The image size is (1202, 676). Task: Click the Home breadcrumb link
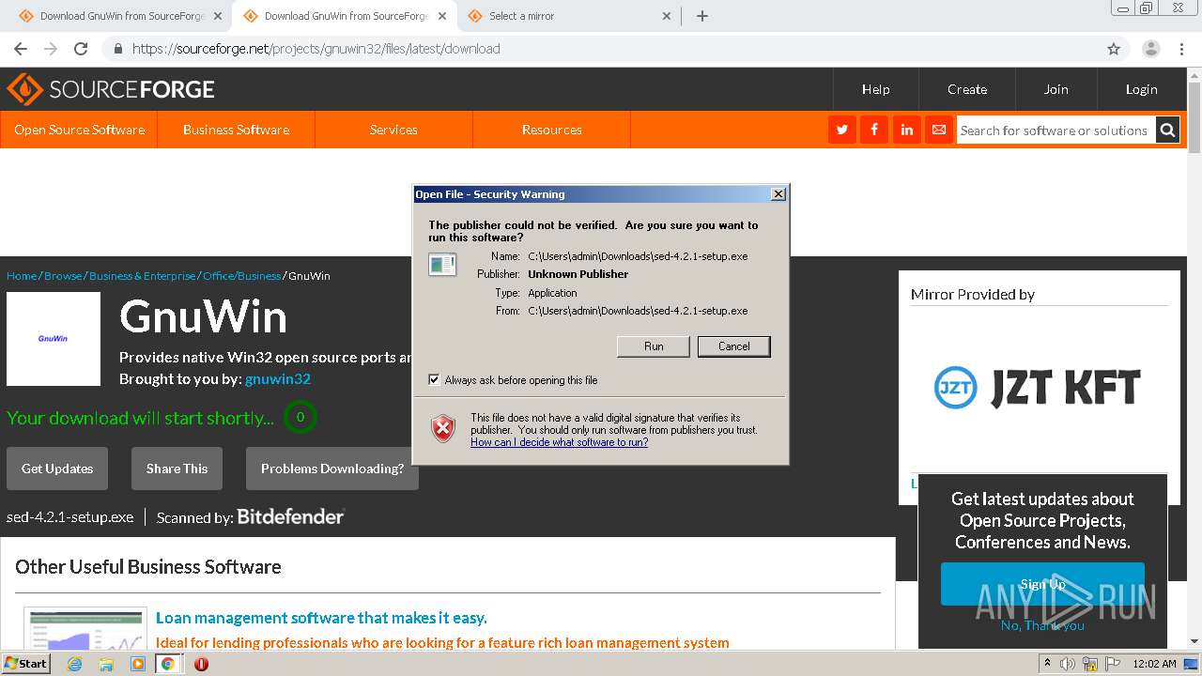(x=22, y=276)
